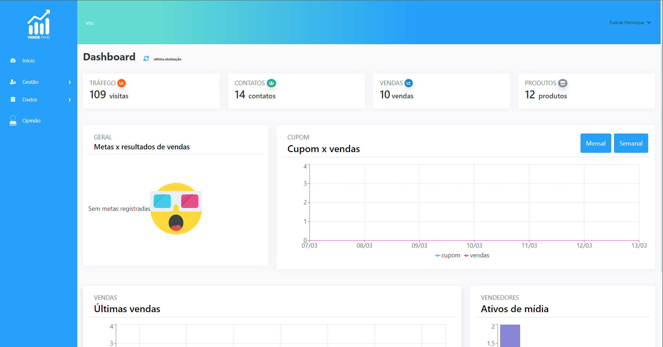
Task: Click the gray Produtos icon
Action: (x=563, y=83)
